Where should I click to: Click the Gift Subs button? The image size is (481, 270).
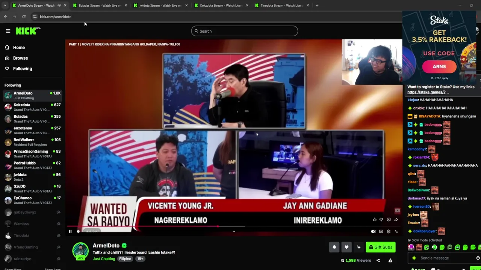[x=380, y=247]
